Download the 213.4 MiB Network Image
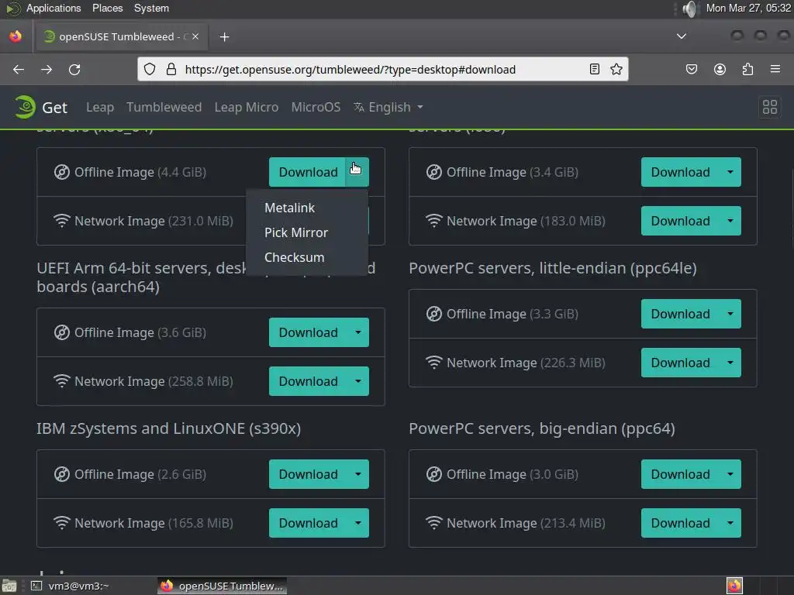Image resolution: width=794 pixels, height=595 pixels. click(x=680, y=523)
